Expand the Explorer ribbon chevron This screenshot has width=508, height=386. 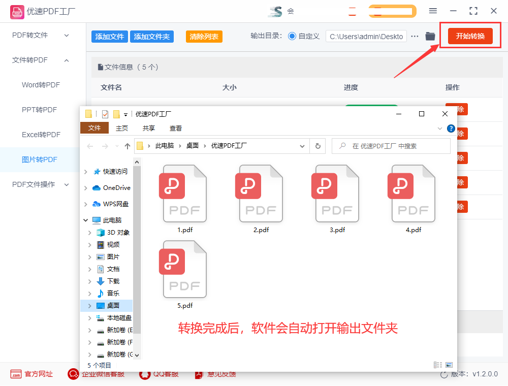[439, 128]
